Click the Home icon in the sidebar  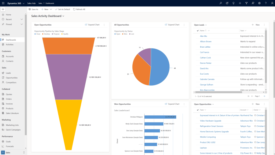(3, 15)
